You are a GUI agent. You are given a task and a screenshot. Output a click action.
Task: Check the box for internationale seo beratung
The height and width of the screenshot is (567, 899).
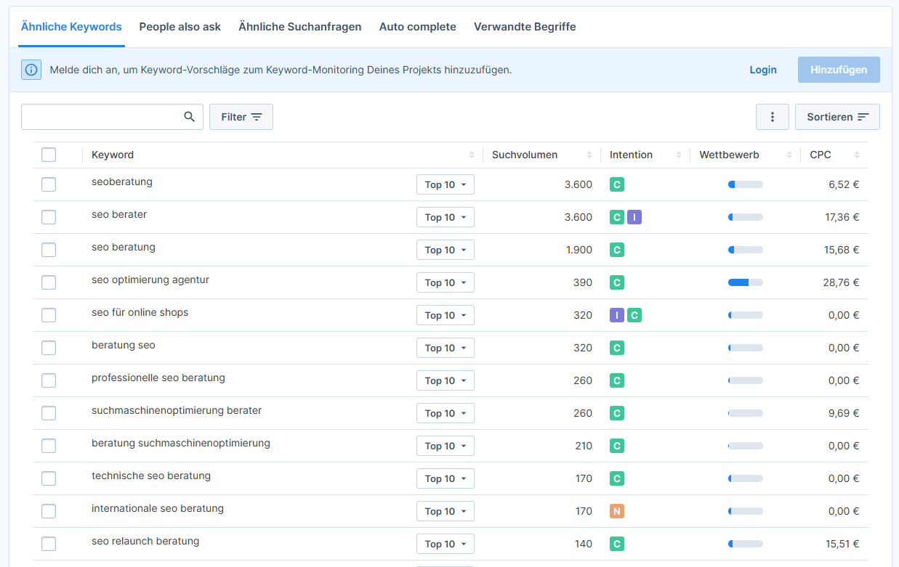point(49,511)
